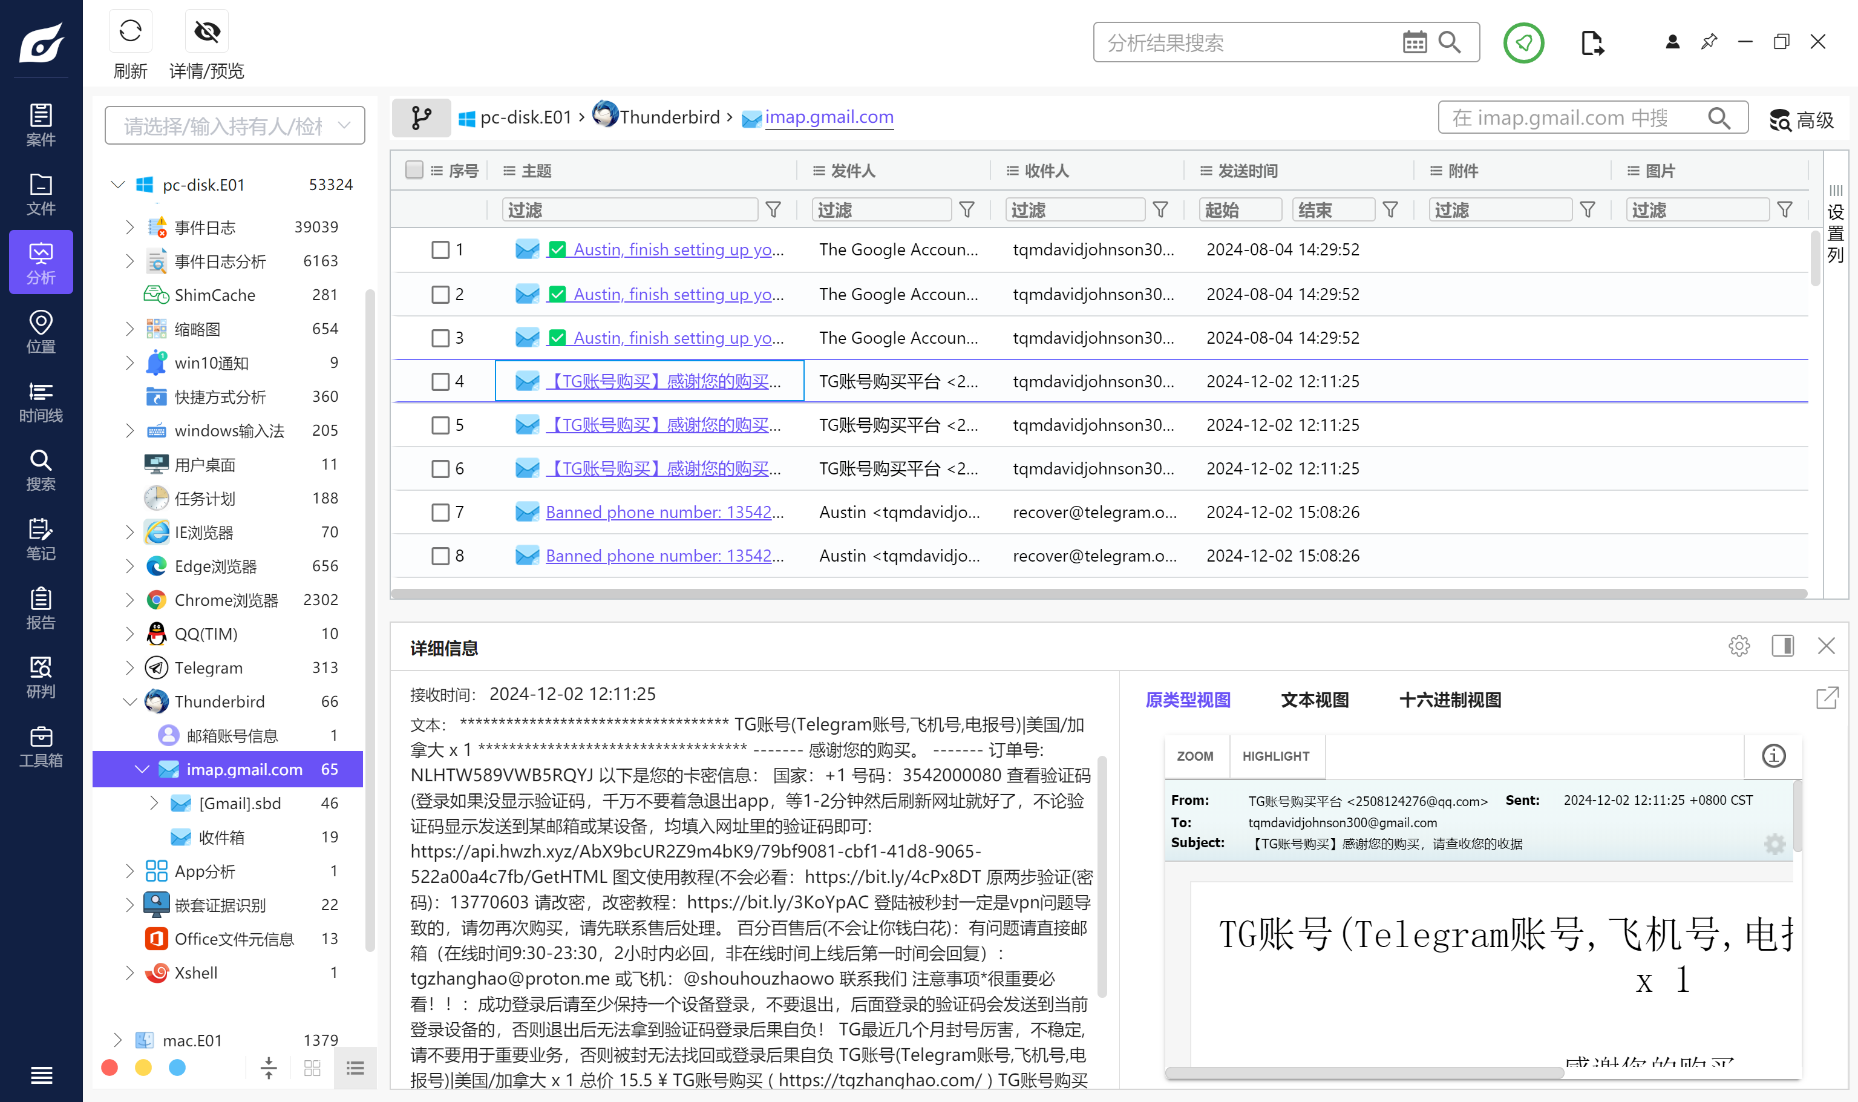
Task: Toggle the detail panel layout icon
Action: pos(1782,645)
